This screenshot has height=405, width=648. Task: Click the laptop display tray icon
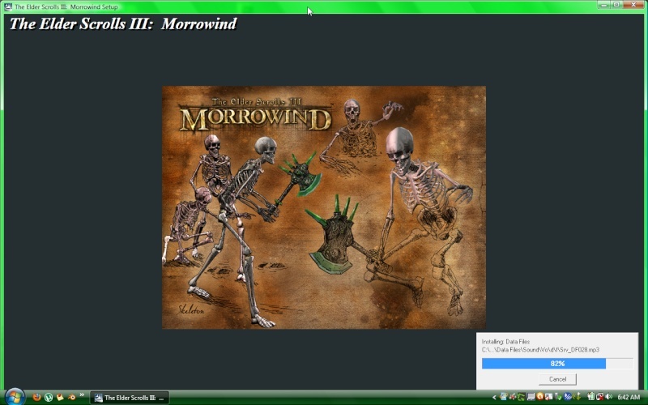click(x=531, y=397)
